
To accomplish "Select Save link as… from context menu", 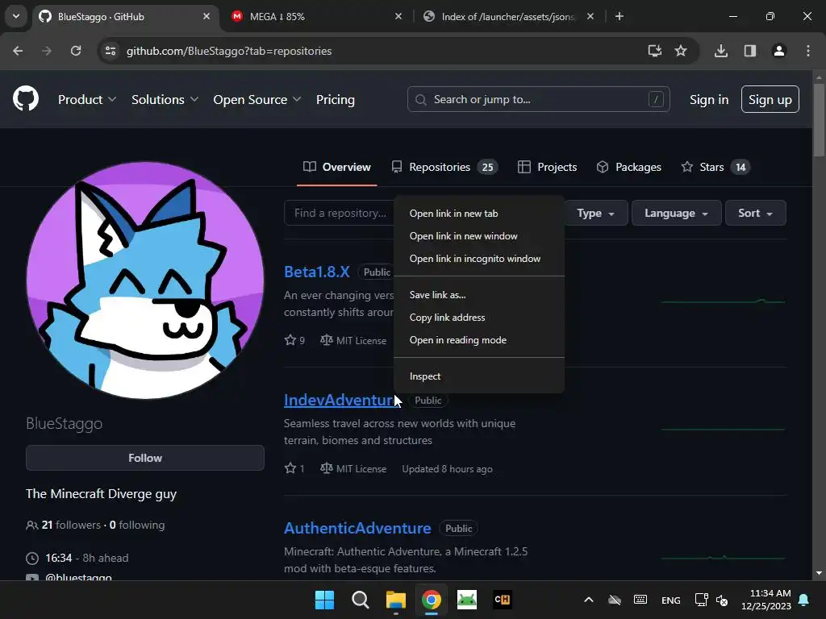I will (x=479, y=295).
